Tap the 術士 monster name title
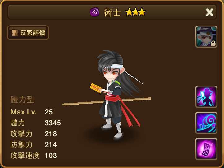The height and width of the screenshot is (168, 224). (x=112, y=13)
